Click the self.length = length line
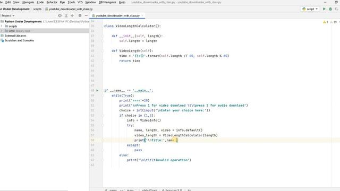The width and height of the screenshot is (340, 191). pos(138,41)
